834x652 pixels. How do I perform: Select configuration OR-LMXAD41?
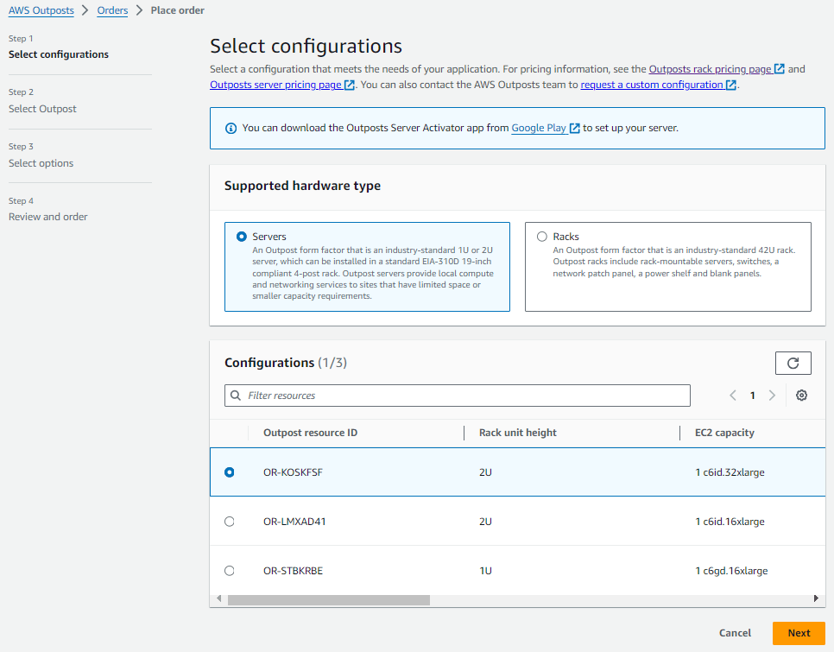[229, 521]
